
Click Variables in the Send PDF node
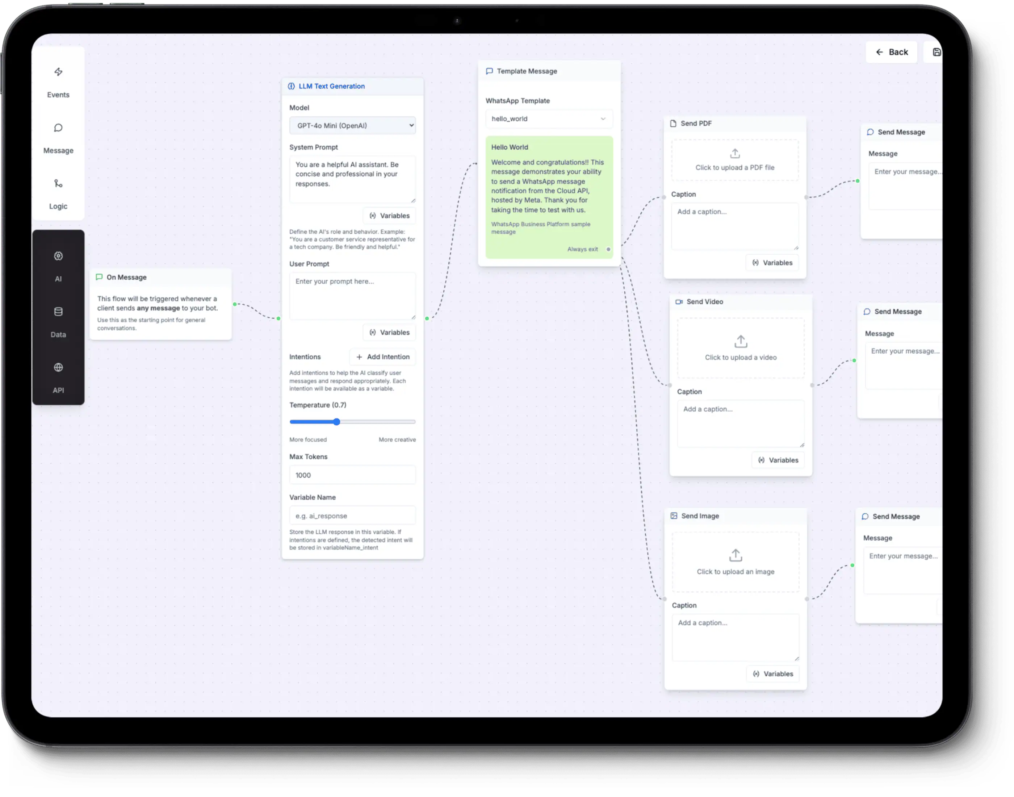click(x=772, y=262)
